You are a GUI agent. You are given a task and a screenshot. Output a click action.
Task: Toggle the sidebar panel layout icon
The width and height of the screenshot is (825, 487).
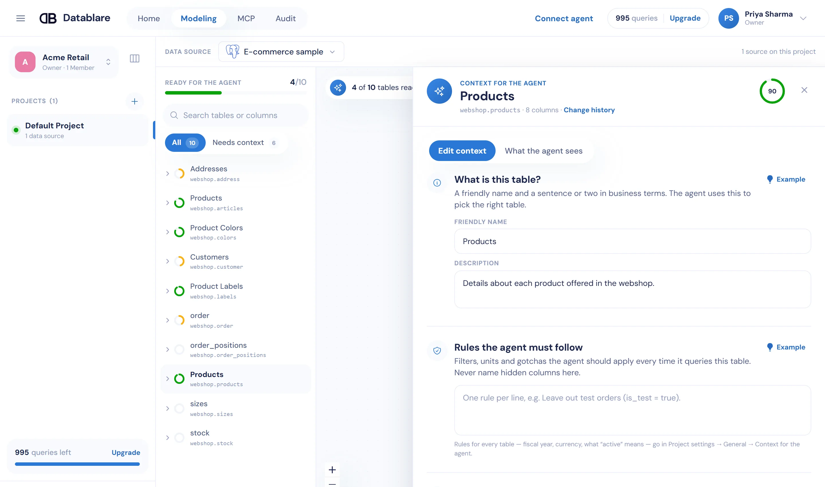coord(135,58)
